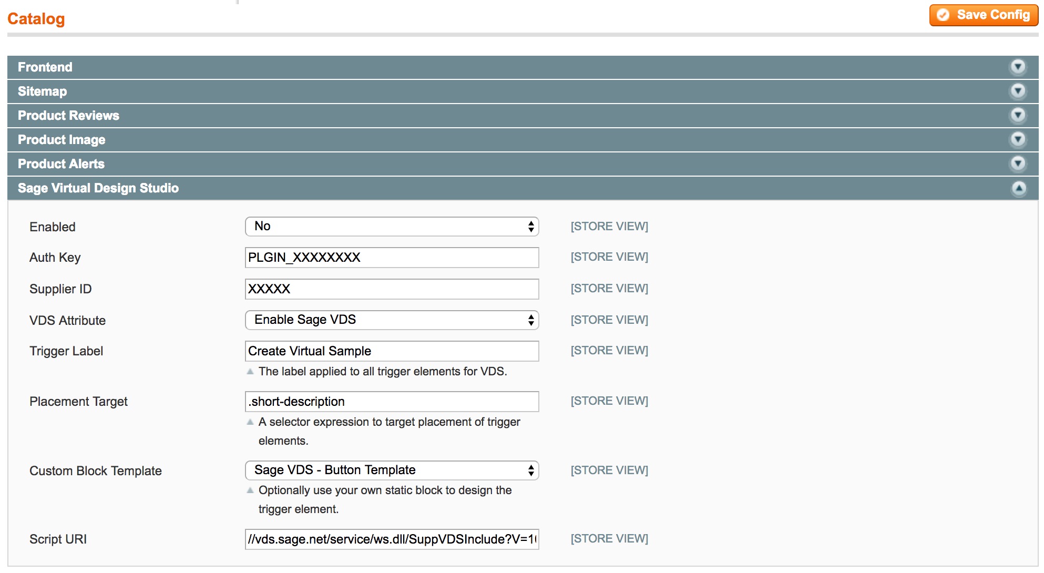This screenshot has width=1044, height=573.
Task: Expand the Product Alerts arrow icon
Action: pos(1018,163)
